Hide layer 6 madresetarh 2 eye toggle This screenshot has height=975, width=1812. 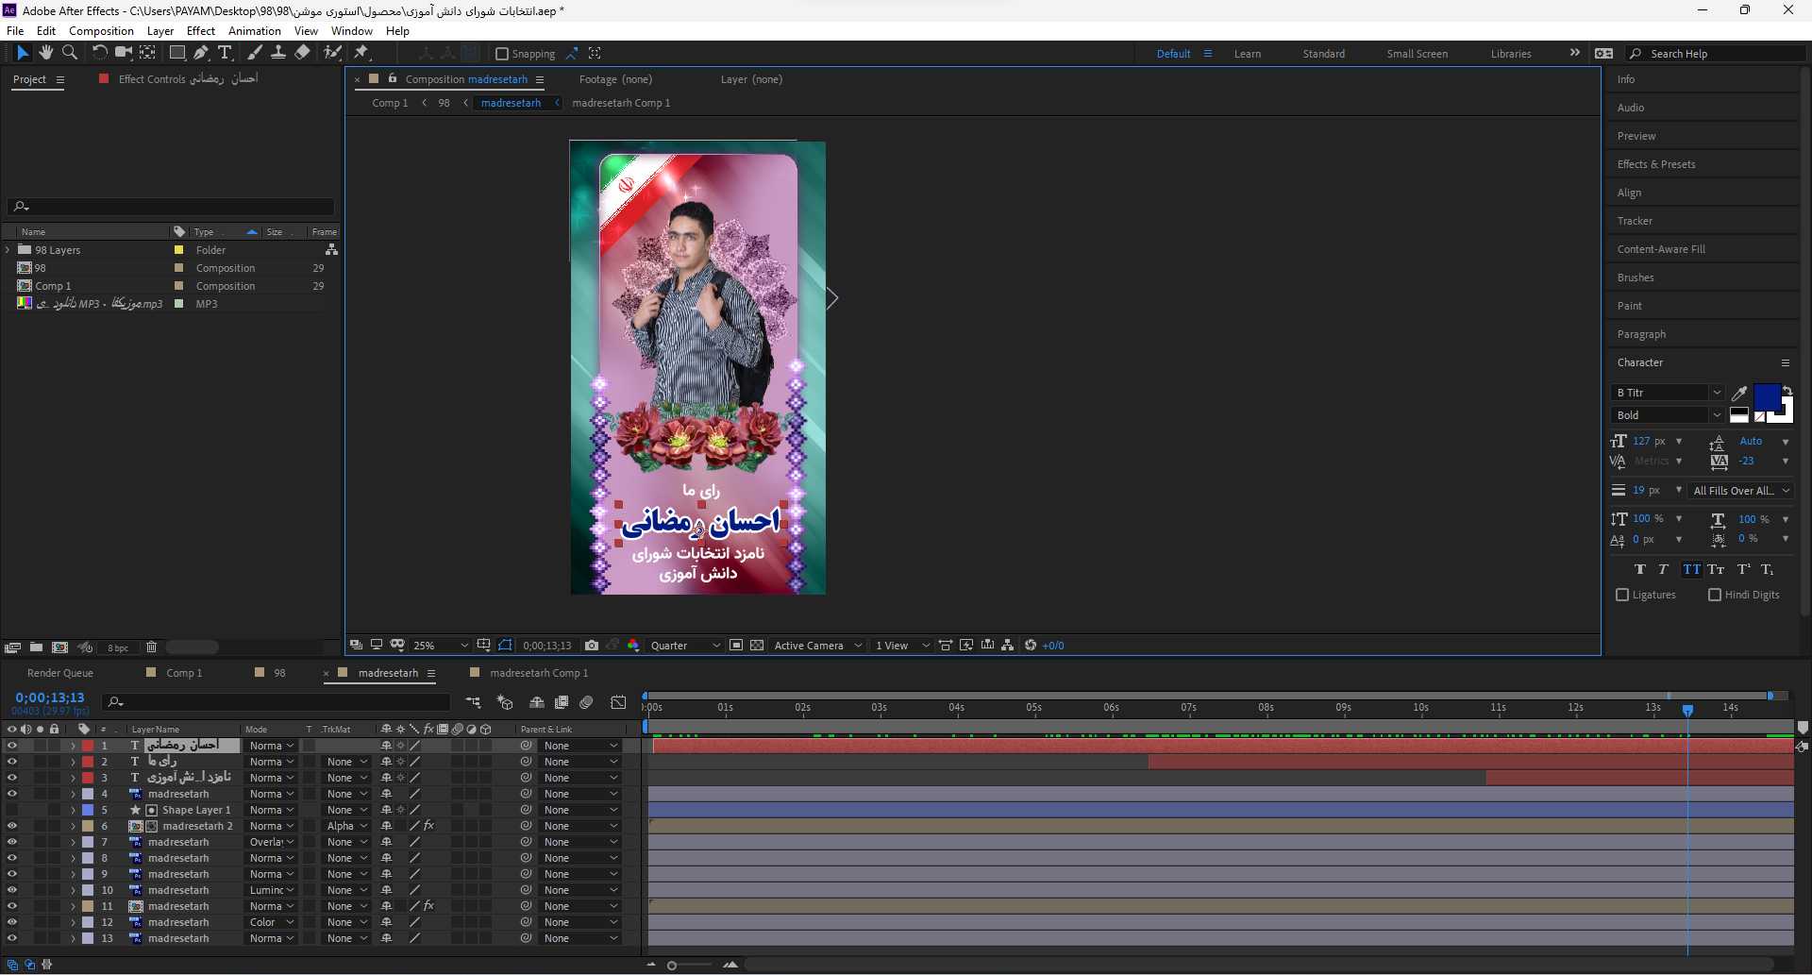pos(11,826)
